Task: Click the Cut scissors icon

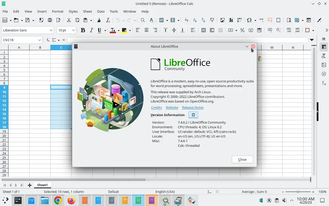Action: (69, 20)
